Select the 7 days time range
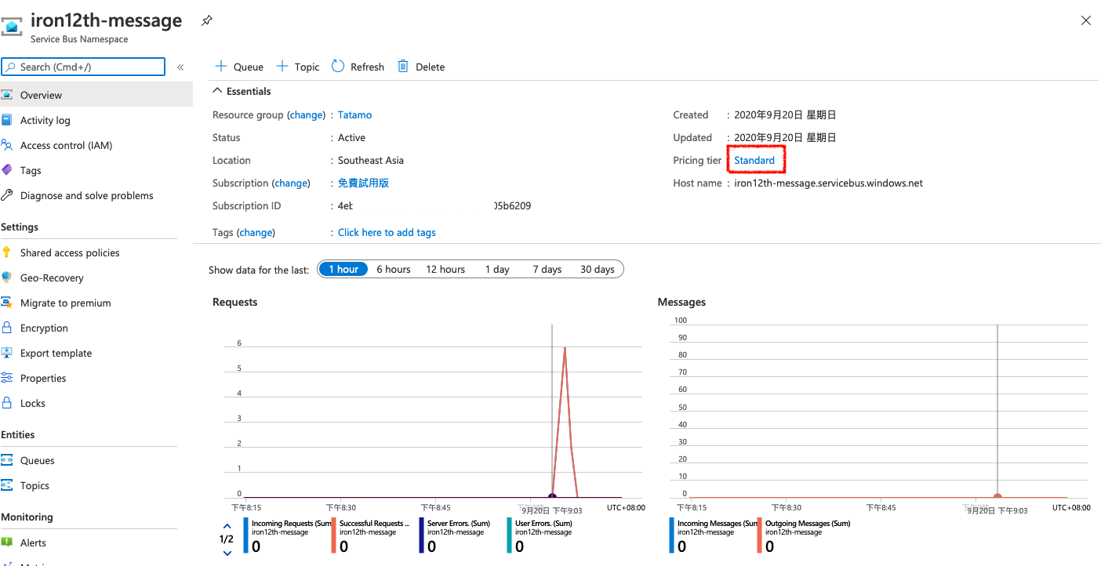This screenshot has width=1101, height=566. point(547,269)
